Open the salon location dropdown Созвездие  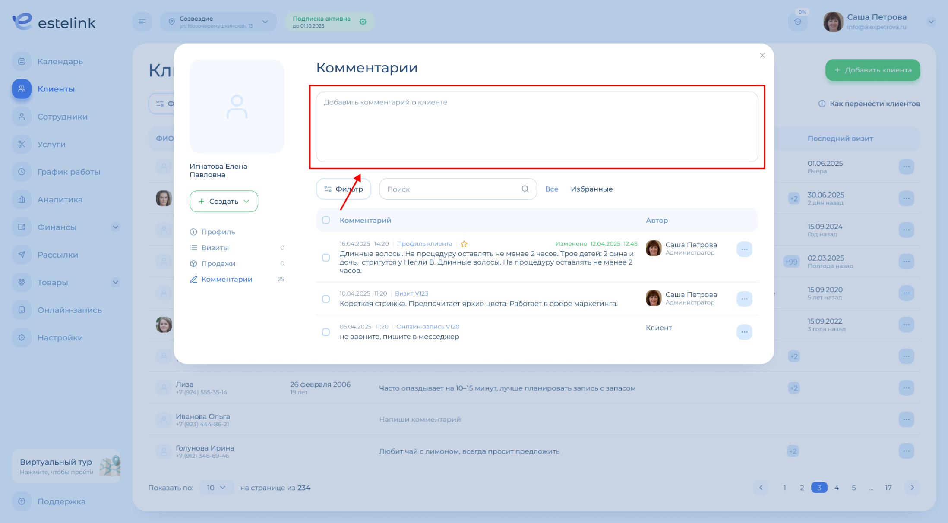point(218,22)
